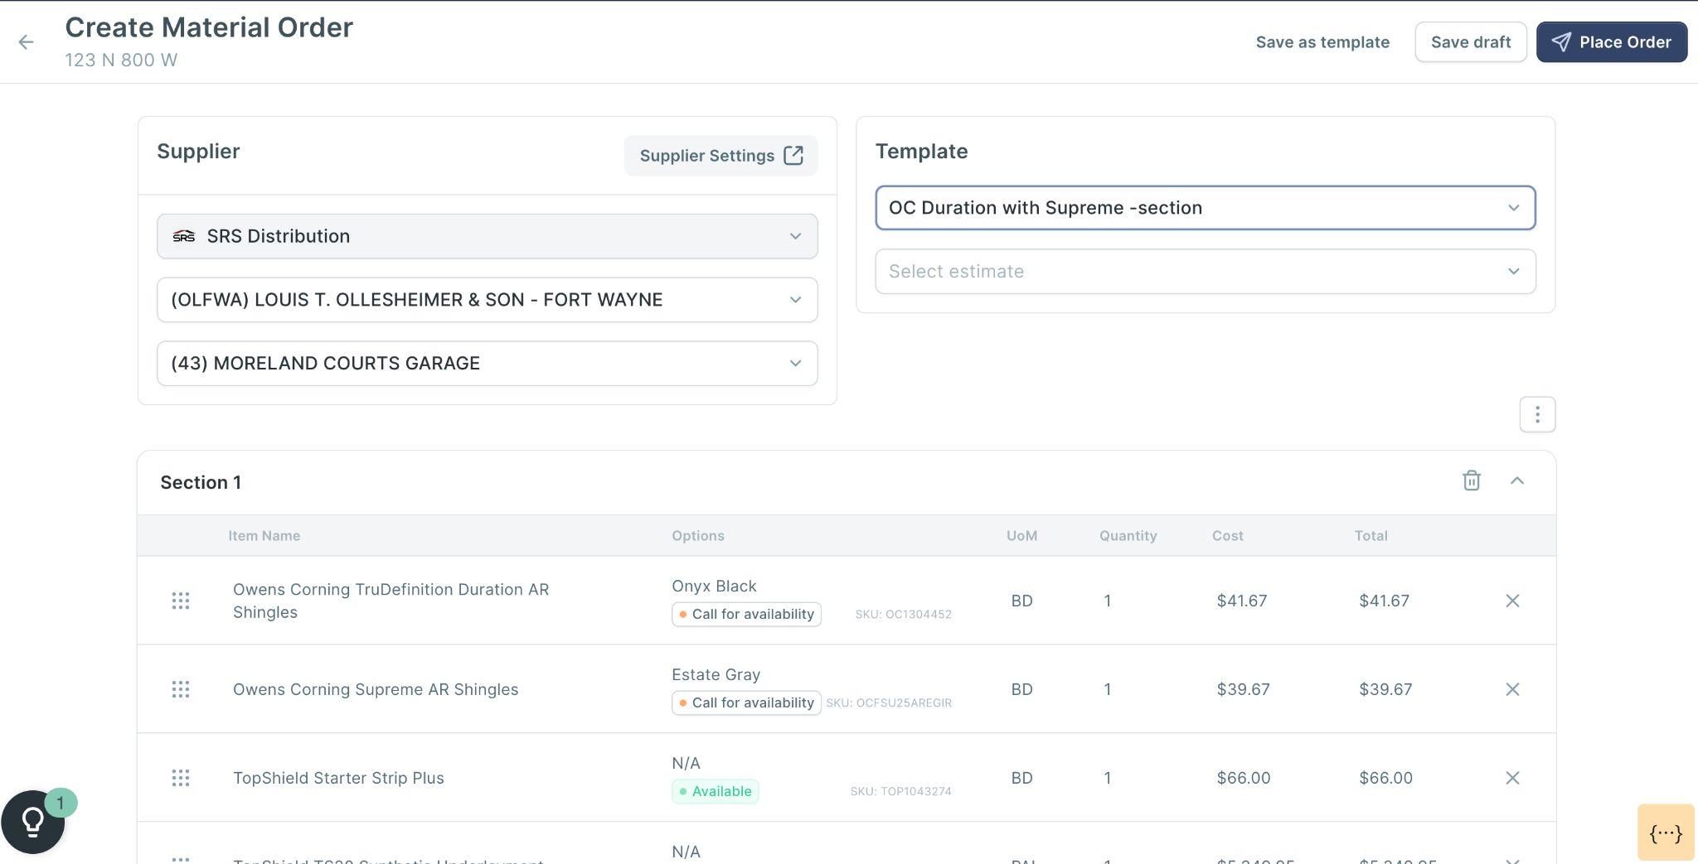This screenshot has width=1698, height=864.
Task: Remove Owens Corning Duration shingles row
Action: coord(1512,601)
